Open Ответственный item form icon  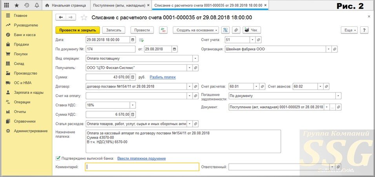tap(339, 167)
